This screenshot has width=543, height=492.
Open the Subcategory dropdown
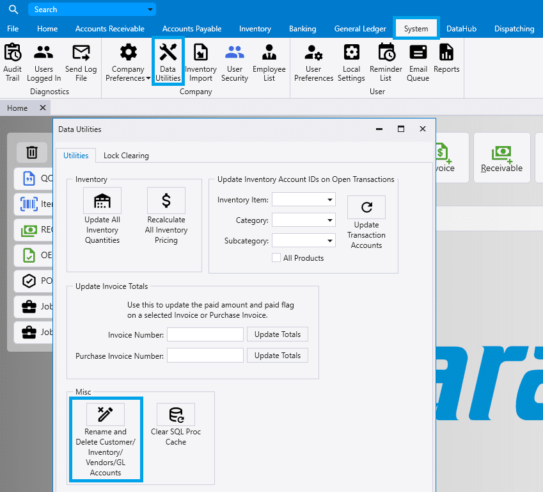click(330, 240)
